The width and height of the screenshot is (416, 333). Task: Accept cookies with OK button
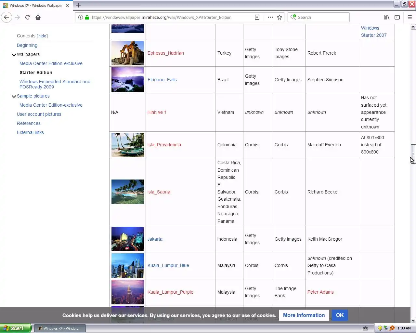pos(340,315)
